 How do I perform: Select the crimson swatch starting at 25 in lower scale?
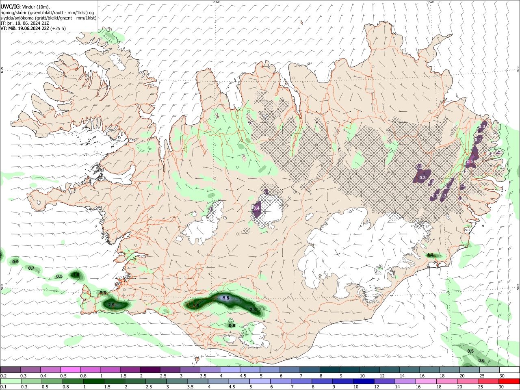(x=488, y=381)
